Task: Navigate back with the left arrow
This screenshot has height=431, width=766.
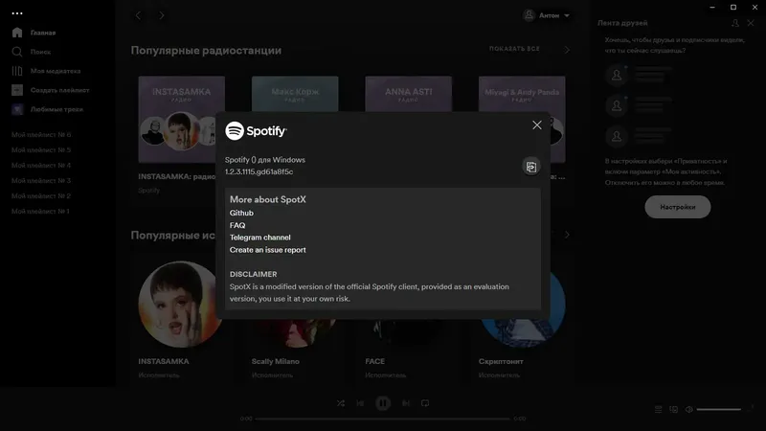Action: [138, 15]
